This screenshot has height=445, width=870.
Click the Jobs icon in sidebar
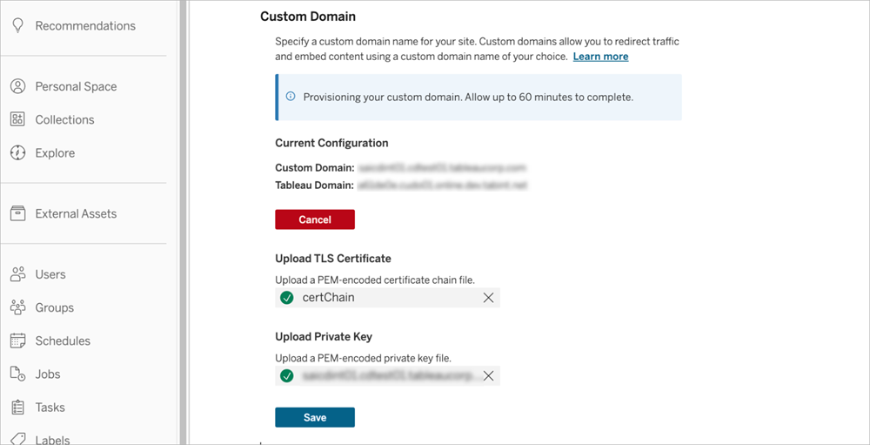[17, 374]
